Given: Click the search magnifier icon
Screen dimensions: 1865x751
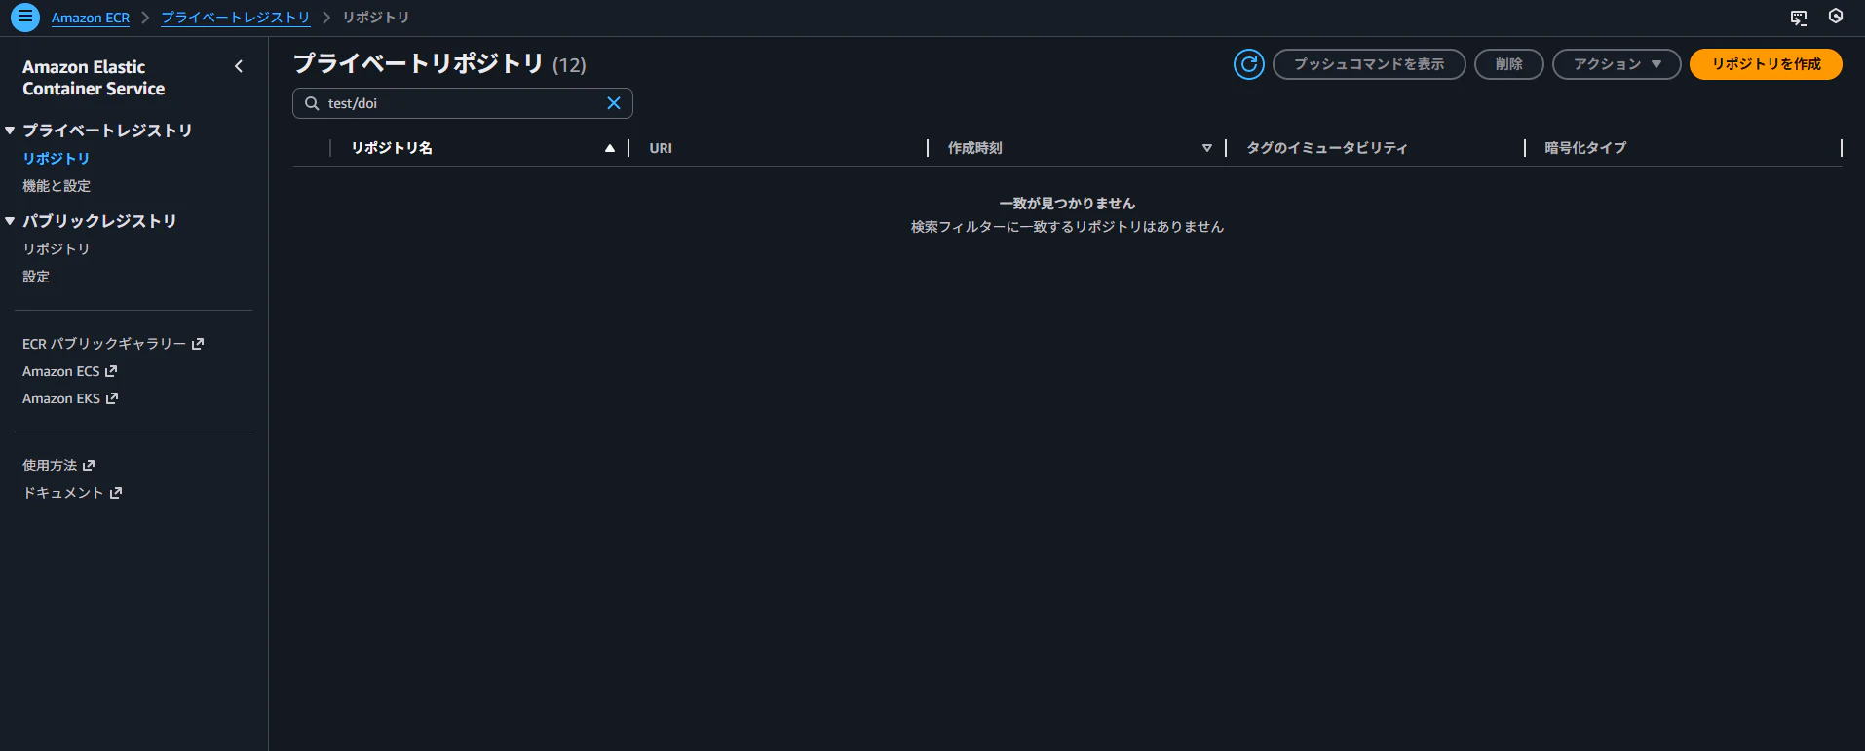Looking at the screenshot, I should [x=312, y=103].
